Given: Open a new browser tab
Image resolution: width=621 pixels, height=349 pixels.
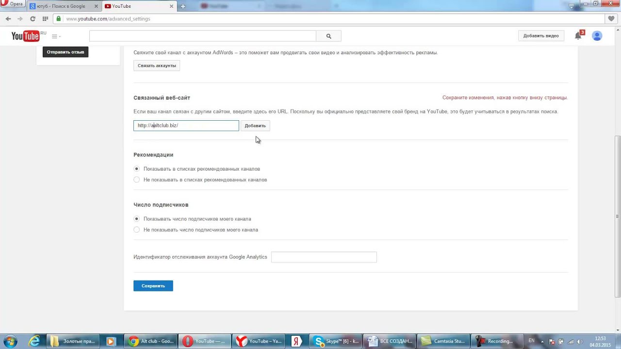Looking at the screenshot, I should 183,6.
